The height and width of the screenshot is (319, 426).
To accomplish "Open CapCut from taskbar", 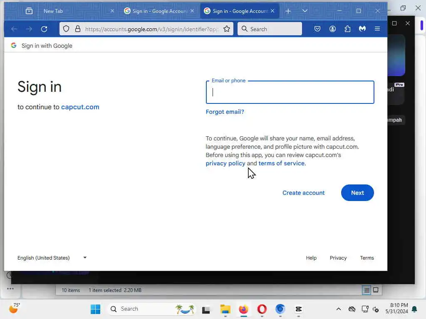I will [x=298, y=309].
